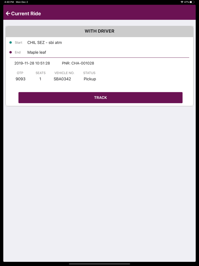Tap the Pickup status value
199x266 pixels.
tap(90, 79)
